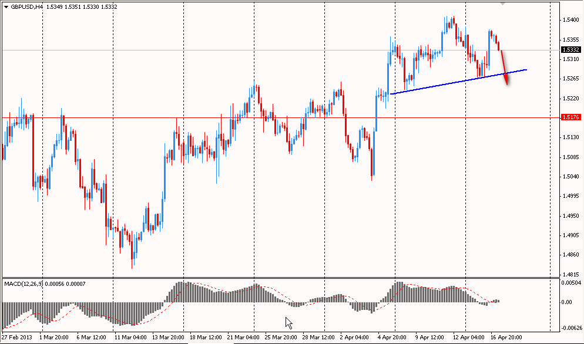This screenshot has height=344, width=584.
Task: Click the 11 Mar 04:00 time label
Action: (131, 338)
